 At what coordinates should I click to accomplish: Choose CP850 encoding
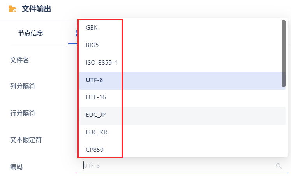click(x=182, y=150)
